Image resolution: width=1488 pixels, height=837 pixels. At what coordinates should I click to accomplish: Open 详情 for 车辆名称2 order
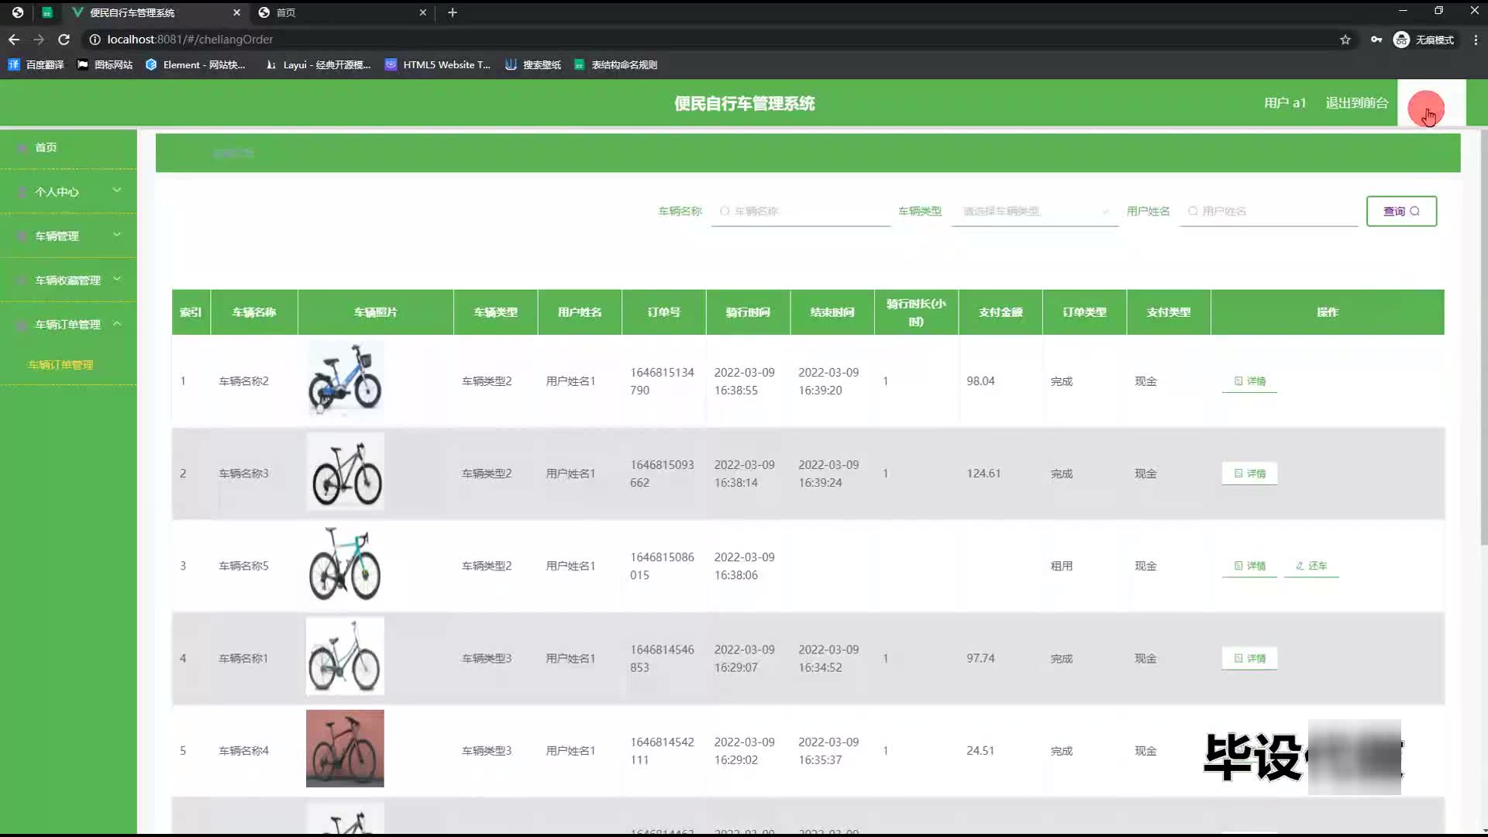pos(1249,381)
